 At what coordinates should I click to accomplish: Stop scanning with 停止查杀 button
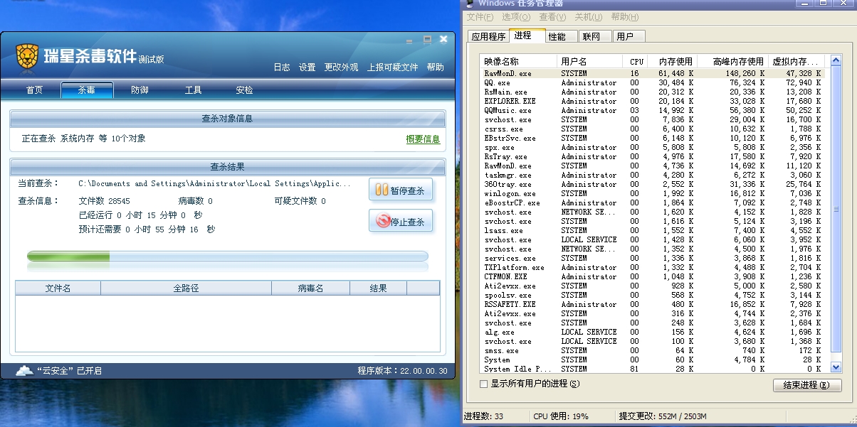[x=401, y=221]
